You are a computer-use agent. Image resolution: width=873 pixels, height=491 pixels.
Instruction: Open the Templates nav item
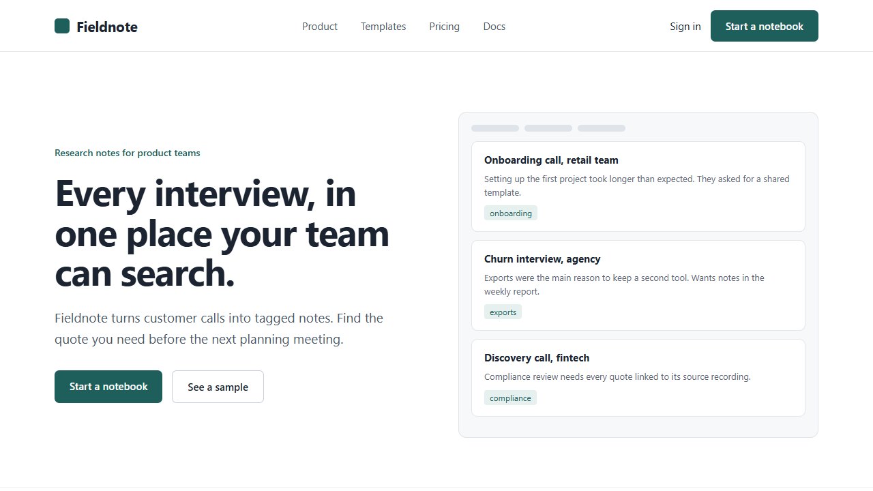383,27
